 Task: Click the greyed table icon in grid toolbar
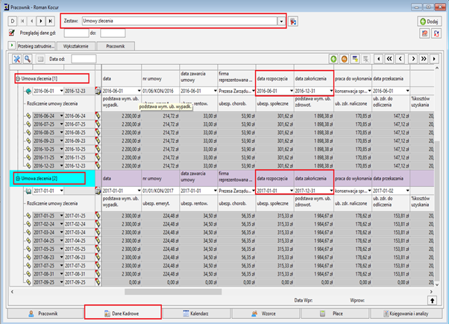pyautogui.click(x=365, y=59)
